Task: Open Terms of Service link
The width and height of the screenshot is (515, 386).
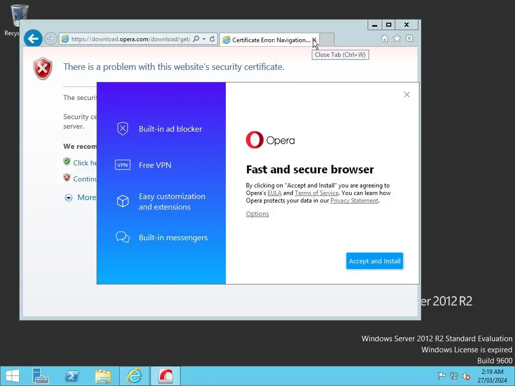Action: (316, 193)
